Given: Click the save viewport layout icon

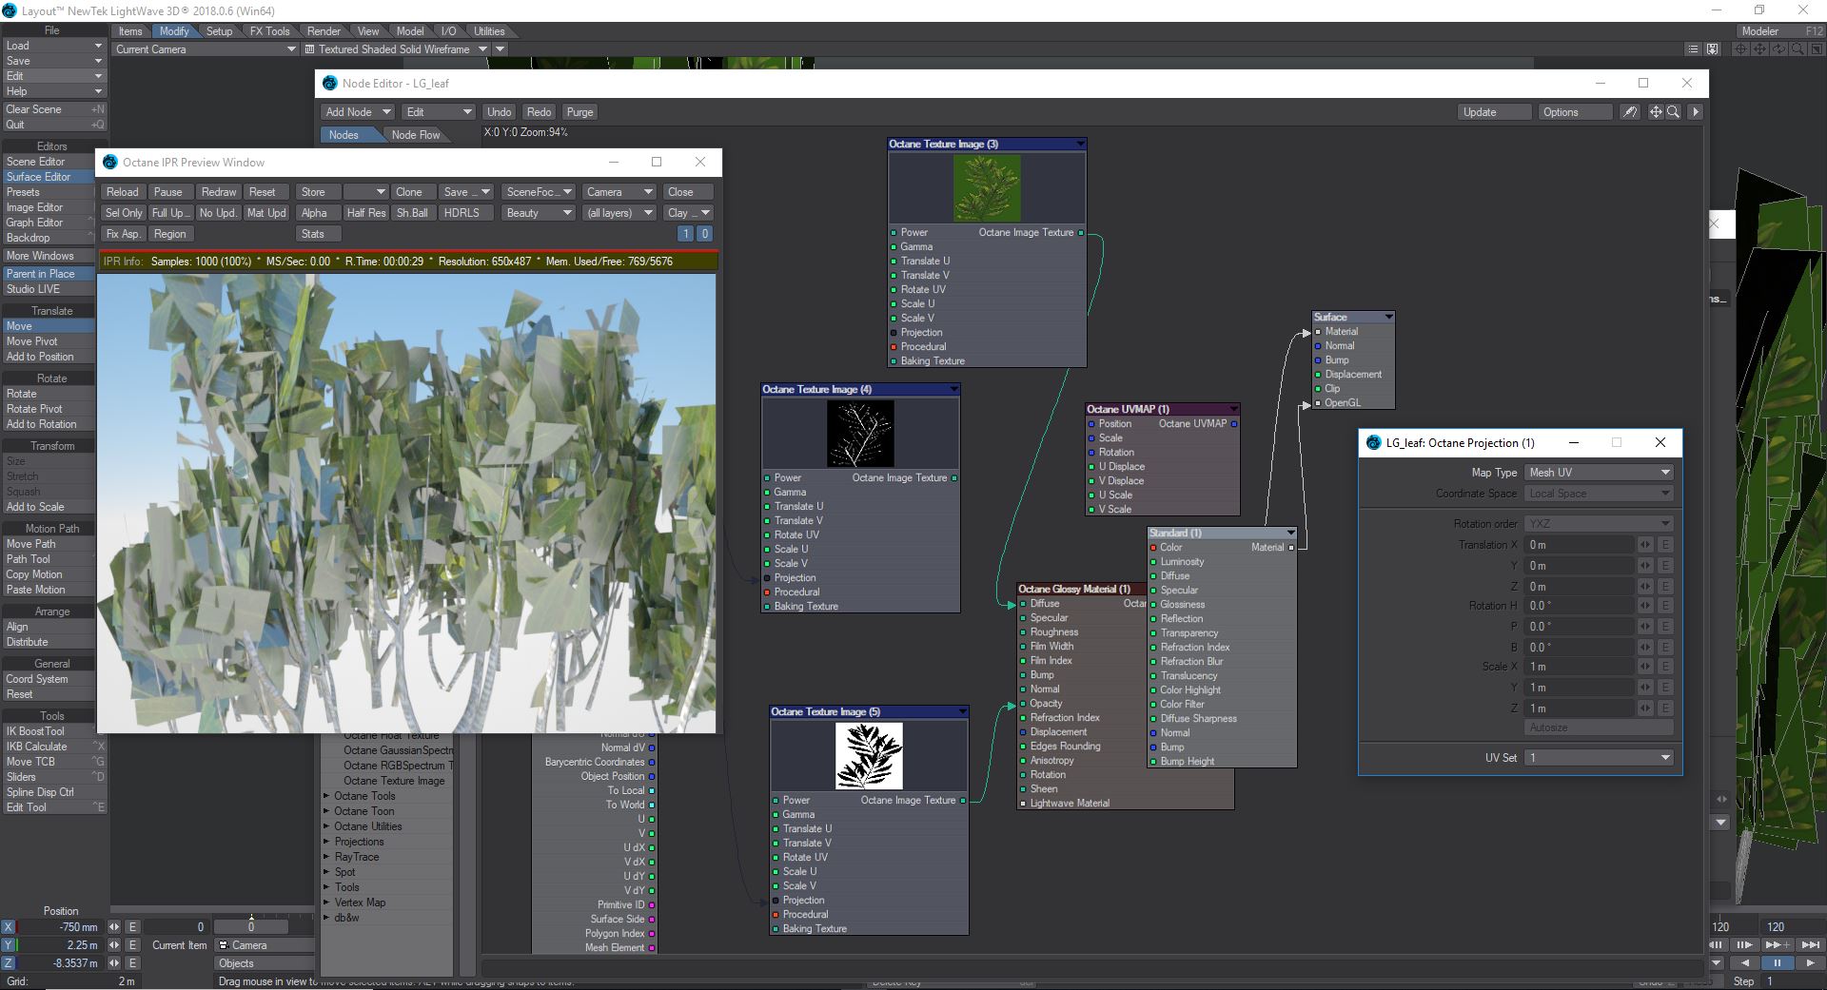Looking at the screenshot, I should pos(1712,49).
